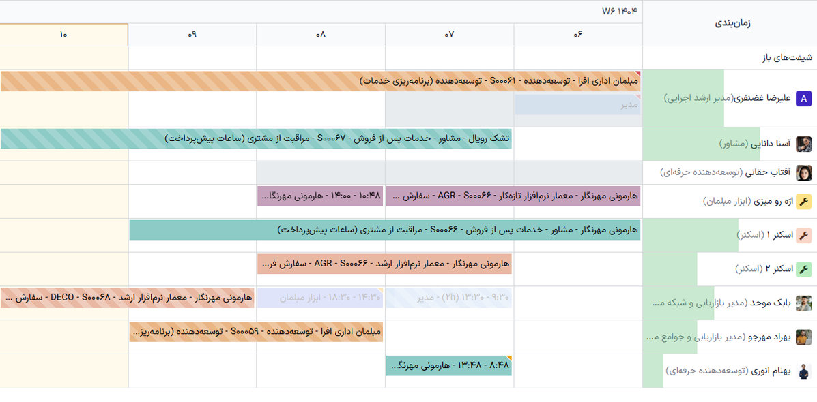Image resolution: width=817 pixels, height=402 pixels.
Task: Click the شیفت‌های باز row label
Action: pos(787,58)
